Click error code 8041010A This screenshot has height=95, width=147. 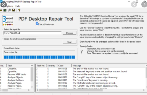pyautogui.click(x=63, y=72)
